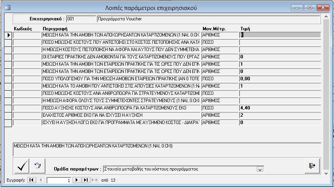Jump to last record in navigator

coord(86,180)
